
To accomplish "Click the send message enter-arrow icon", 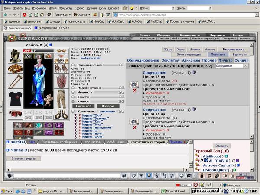I will pos(124,175).
